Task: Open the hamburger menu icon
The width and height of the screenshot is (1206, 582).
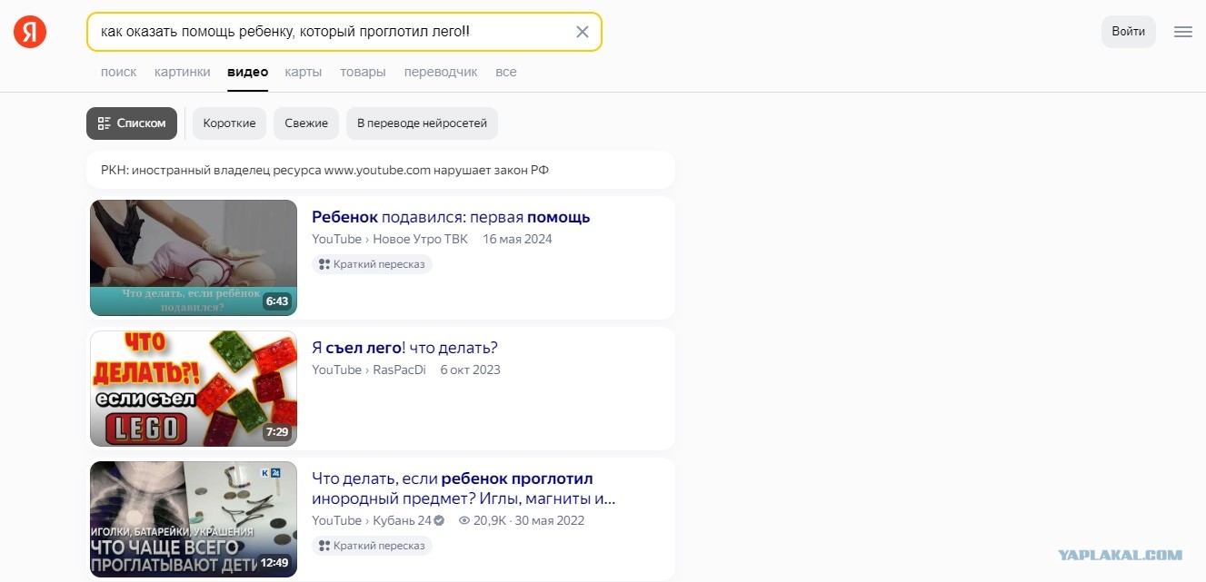Action: click(x=1182, y=32)
